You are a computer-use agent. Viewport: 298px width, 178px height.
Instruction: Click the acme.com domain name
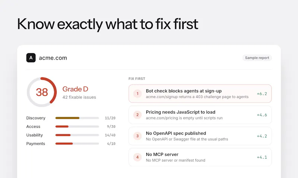tap(53, 58)
